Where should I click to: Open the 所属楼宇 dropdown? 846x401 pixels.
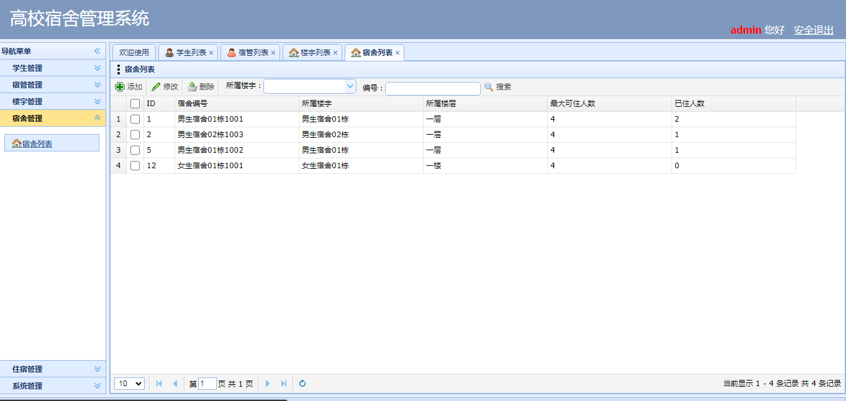(x=350, y=86)
